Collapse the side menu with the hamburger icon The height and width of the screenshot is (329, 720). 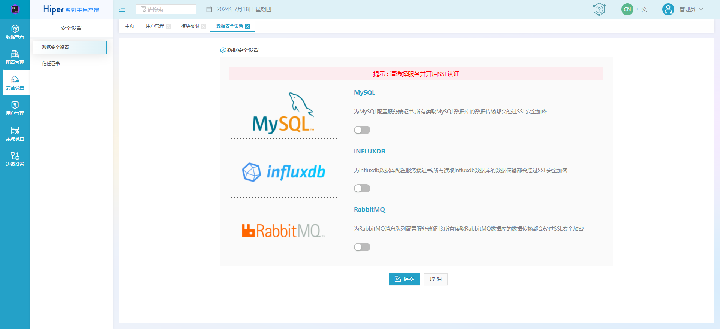pyautogui.click(x=122, y=9)
